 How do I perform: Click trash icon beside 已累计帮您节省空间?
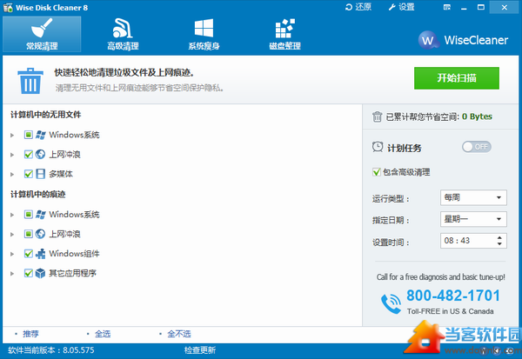coord(377,116)
